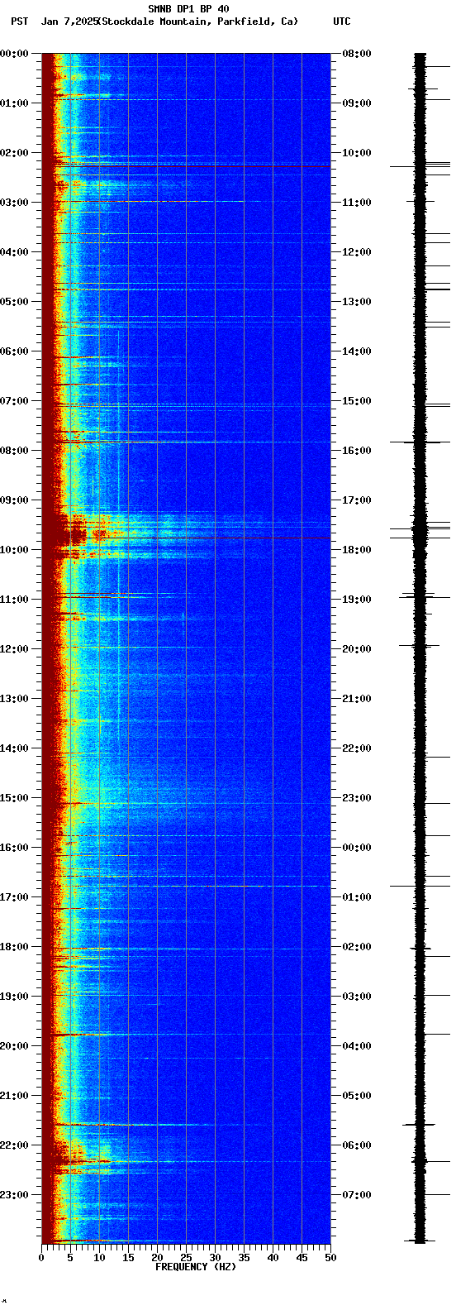The height and width of the screenshot is (1310, 456).
Task: Click the title text 'SMNB DP1 BP 40'
Action: (x=188, y=9)
